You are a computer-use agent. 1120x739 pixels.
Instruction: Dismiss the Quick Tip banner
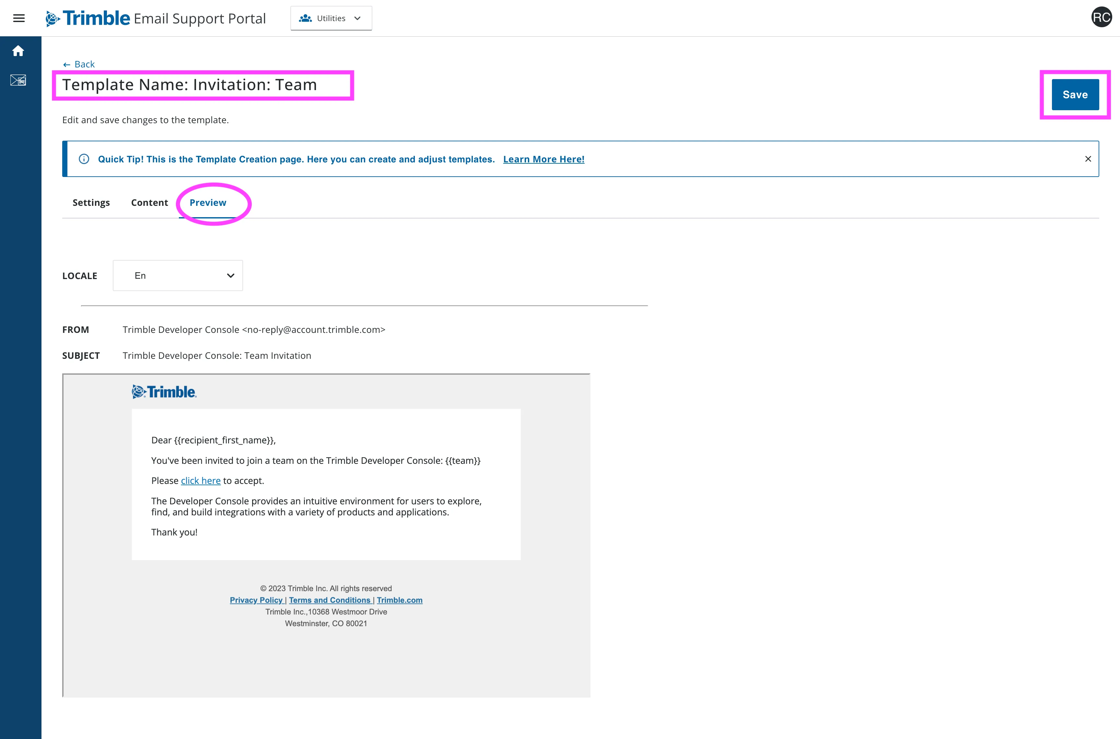1088,159
